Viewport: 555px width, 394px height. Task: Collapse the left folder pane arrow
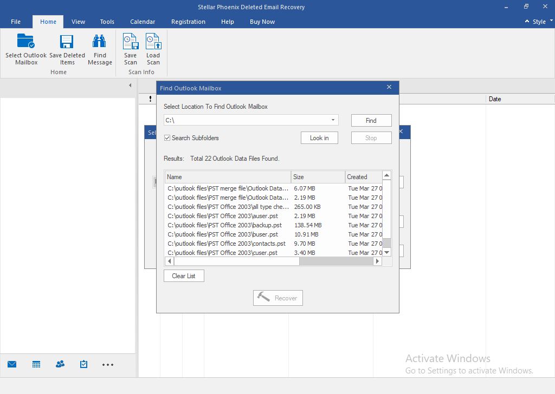click(130, 85)
